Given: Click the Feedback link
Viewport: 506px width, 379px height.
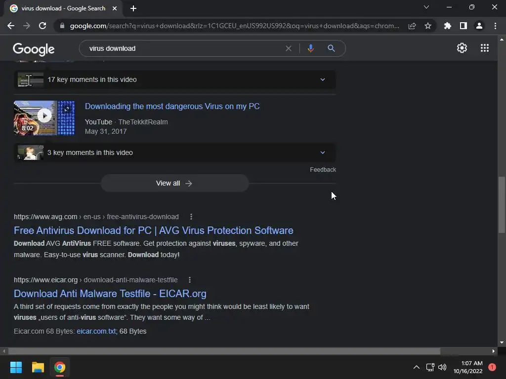Looking at the screenshot, I should (x=323, y=170).
